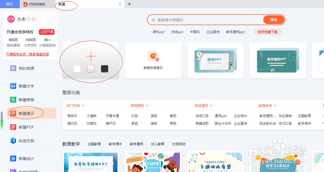This screenshot has height=172, width=324.
Task: Click the plus icon to create blank presentation
Action: tap(91, 56)
